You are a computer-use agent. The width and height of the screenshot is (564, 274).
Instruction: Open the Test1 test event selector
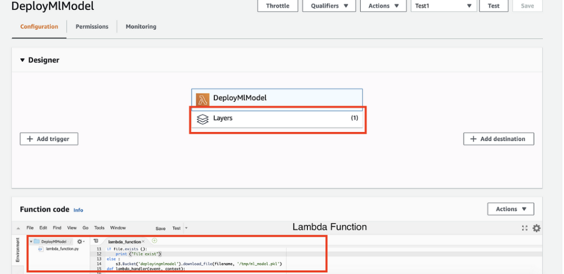(x=443, y=6)
